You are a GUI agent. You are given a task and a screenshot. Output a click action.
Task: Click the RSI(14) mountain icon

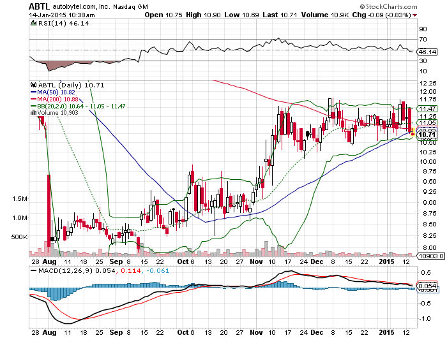pyautogui.click(x=33, y=23)
